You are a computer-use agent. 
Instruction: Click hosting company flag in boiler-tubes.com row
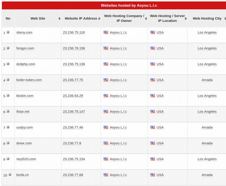point(106,80)
